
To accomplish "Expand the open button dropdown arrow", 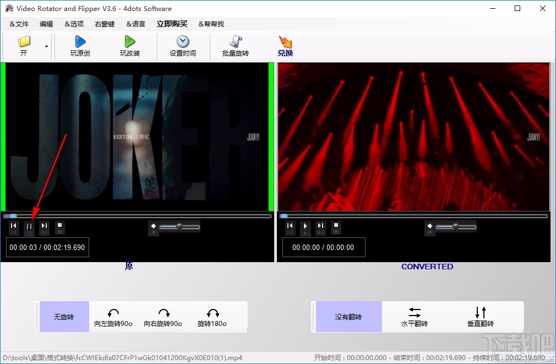I will pyautogui.click(x=46, y=47).
